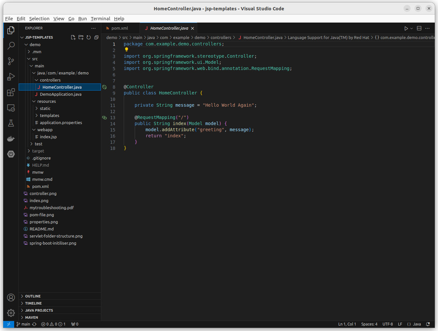The height and width of the screenshot is (331, 438).
Task: Open the Search view in activity bar
Action: [x=11, y=46]
